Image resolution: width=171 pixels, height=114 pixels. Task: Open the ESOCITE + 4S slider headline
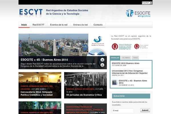[44, 60]
